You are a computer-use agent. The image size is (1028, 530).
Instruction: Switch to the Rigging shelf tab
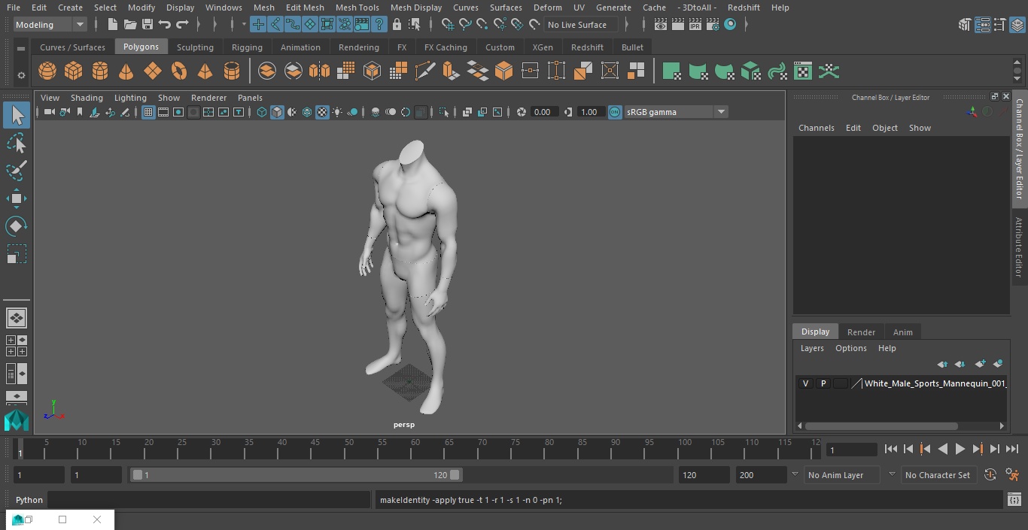click(x=247, y=47)
